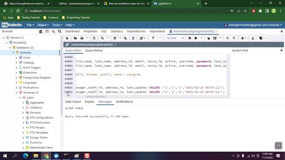The image size is (285, 160).
Task: Switch to the Explain tab
Action: [90, 102]
